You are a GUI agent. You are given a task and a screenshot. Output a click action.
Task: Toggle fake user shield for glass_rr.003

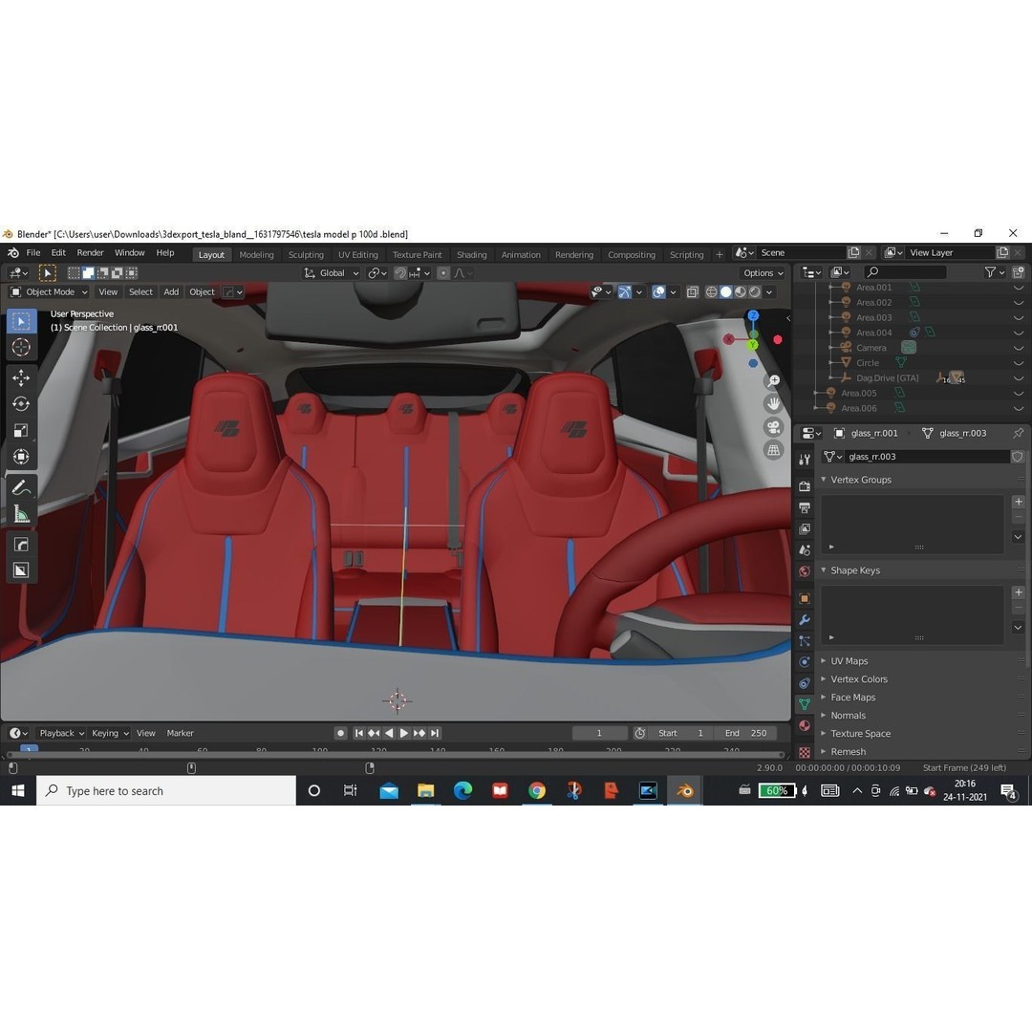click(x=1018, y=456)
